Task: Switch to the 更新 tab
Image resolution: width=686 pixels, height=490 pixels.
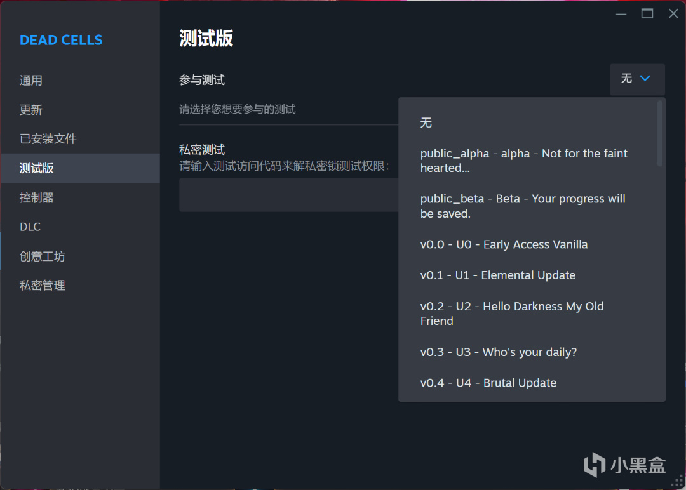Action: 31,110
